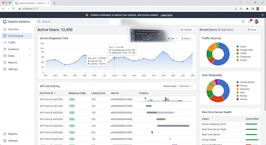The height and width of the screenshot is (145, 266).
Task: Select row API Point ID a002204
Action: 117,113
